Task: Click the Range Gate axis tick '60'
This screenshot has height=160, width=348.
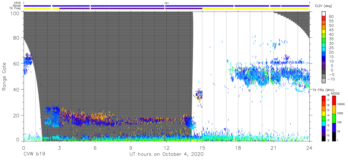Action: [x=16, y=63]
